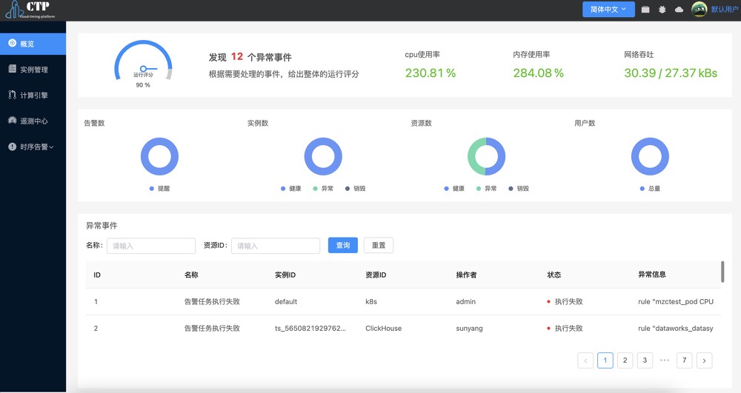Toggle 健康 legend under 实例数 chart
This screenshot has width=741, height=393.
(x=290, y=188)
